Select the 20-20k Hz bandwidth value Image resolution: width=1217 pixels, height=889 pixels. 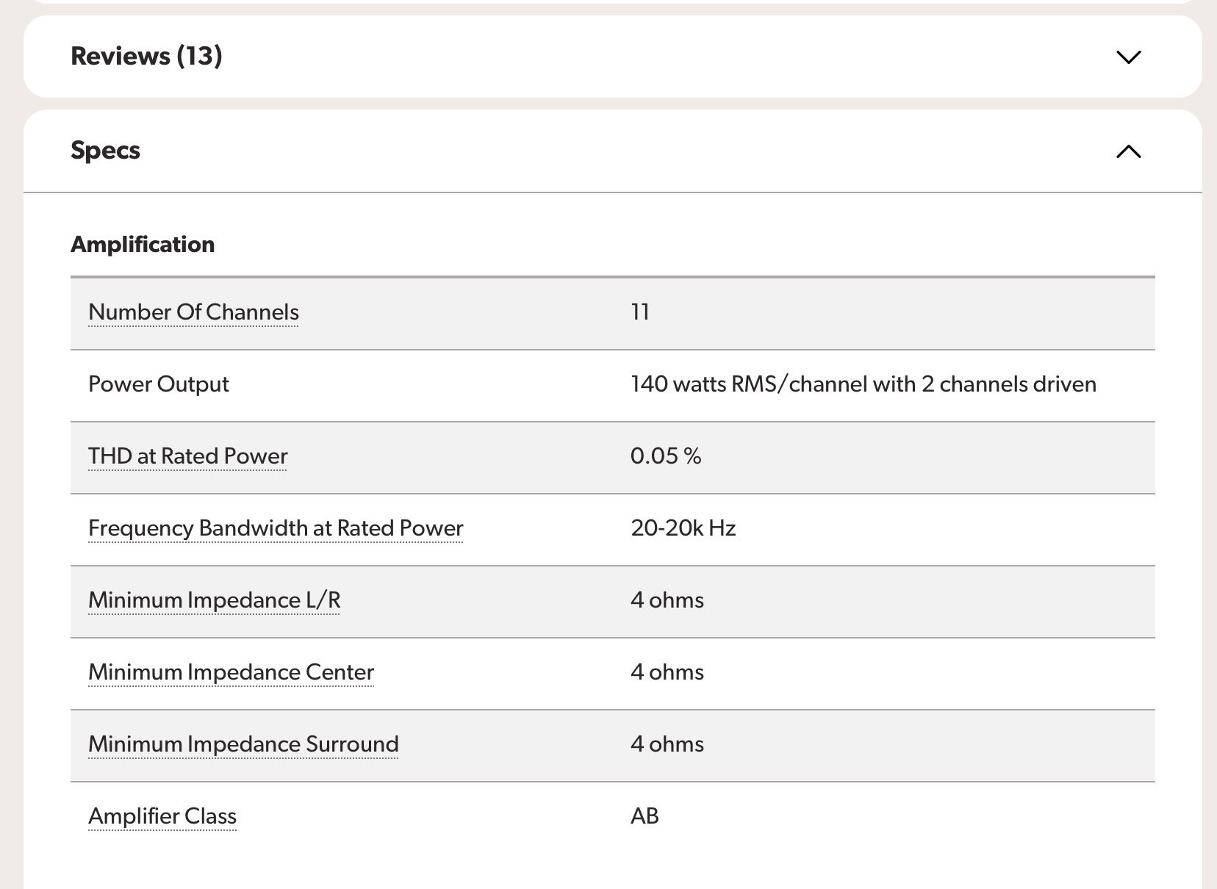pos(683,528)
